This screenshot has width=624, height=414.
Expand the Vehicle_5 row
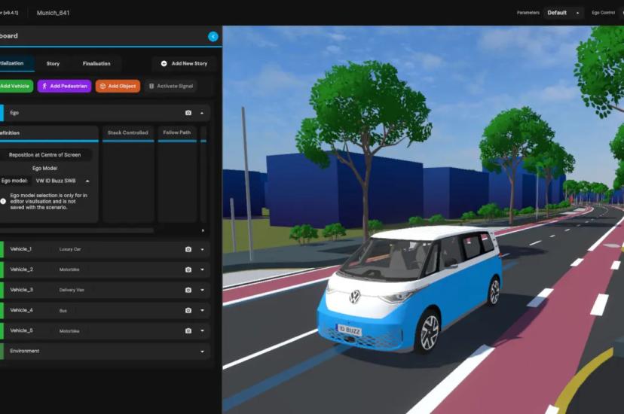pyautogui.click(x=202, y=330)
